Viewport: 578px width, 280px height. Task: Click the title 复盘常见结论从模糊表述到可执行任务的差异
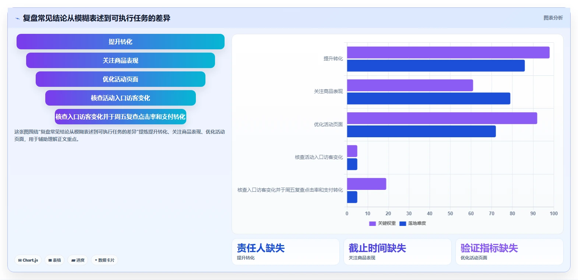(96, 18)
